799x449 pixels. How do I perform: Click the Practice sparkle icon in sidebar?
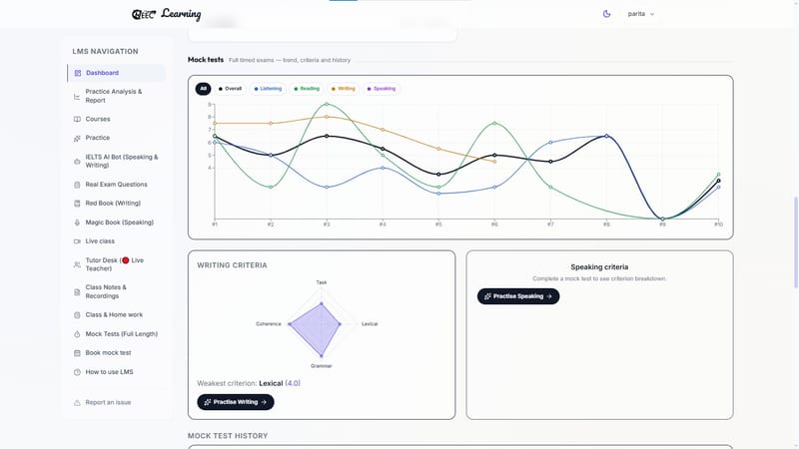(x=77, y=138)
